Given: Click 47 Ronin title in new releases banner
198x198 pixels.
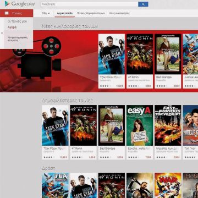Looking at the screenshot, I should pos(133,77).
